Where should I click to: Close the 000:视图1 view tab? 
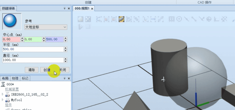pyautogui.click(x=92, y=9)
